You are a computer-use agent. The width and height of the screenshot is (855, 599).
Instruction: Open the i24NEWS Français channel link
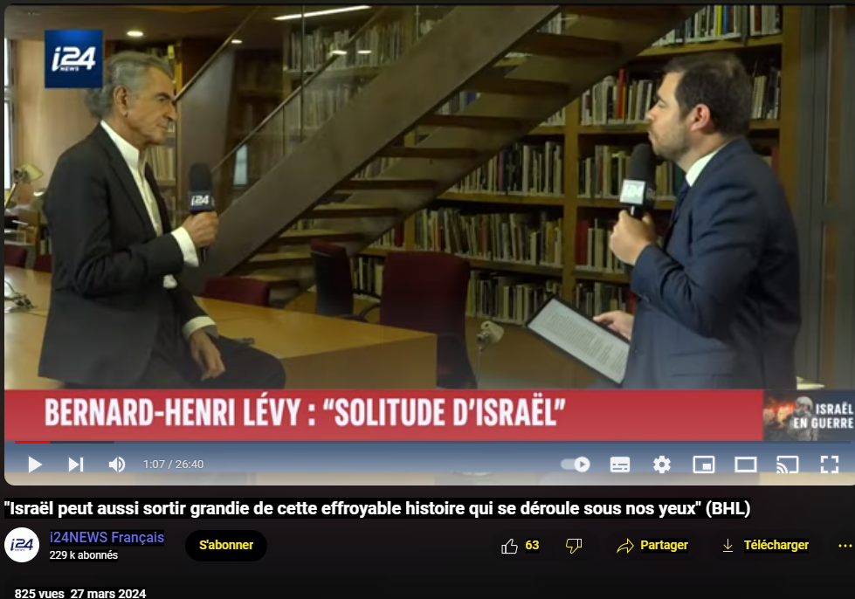107,537
